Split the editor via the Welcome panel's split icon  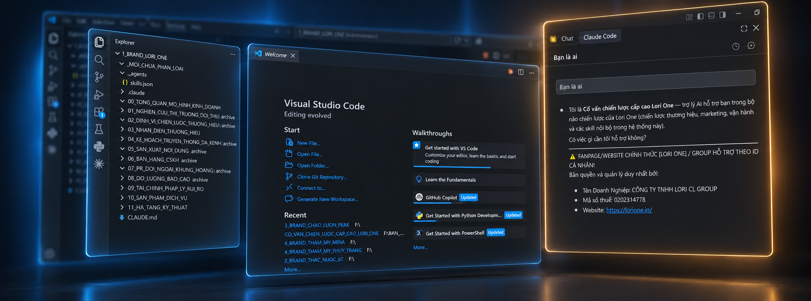click(x=521, y=72)
